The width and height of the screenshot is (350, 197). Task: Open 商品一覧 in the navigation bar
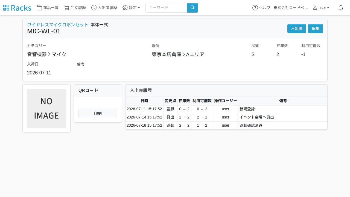(x=48, y=8)
